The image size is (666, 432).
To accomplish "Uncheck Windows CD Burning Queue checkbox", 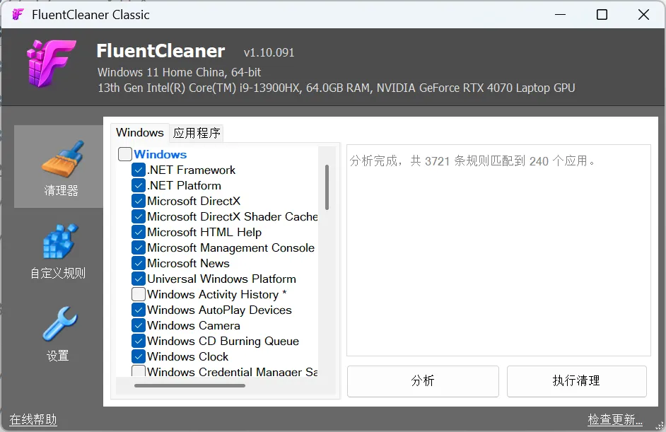I will 139,341.
